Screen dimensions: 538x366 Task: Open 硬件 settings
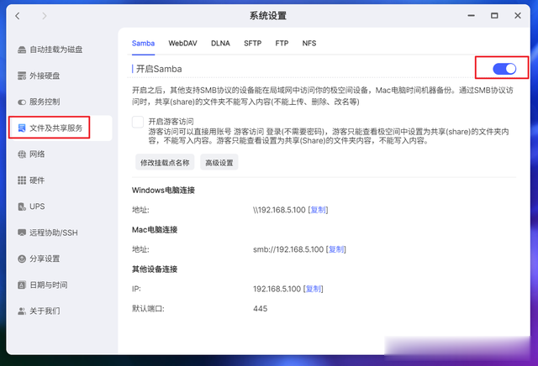click(37, 180)
